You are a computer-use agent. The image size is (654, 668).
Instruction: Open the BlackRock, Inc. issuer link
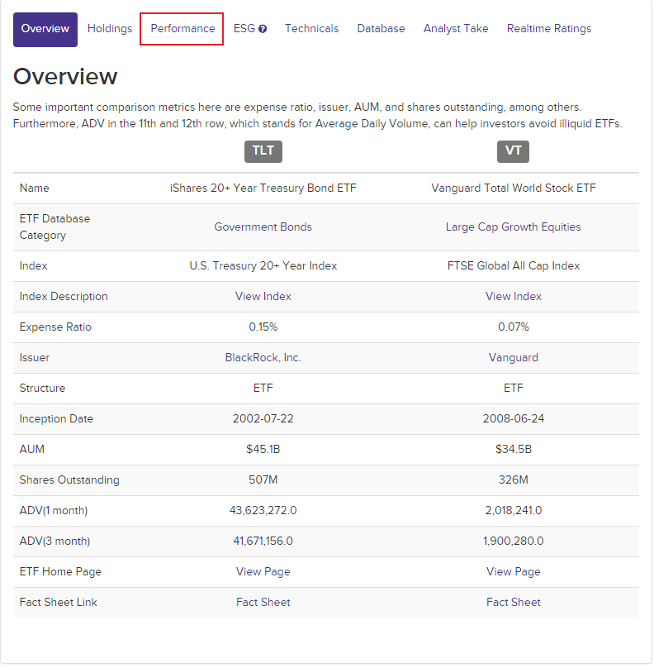(263, 358)
